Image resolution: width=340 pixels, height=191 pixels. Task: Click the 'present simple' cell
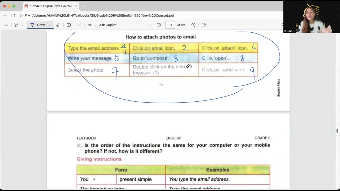(141, 179)
